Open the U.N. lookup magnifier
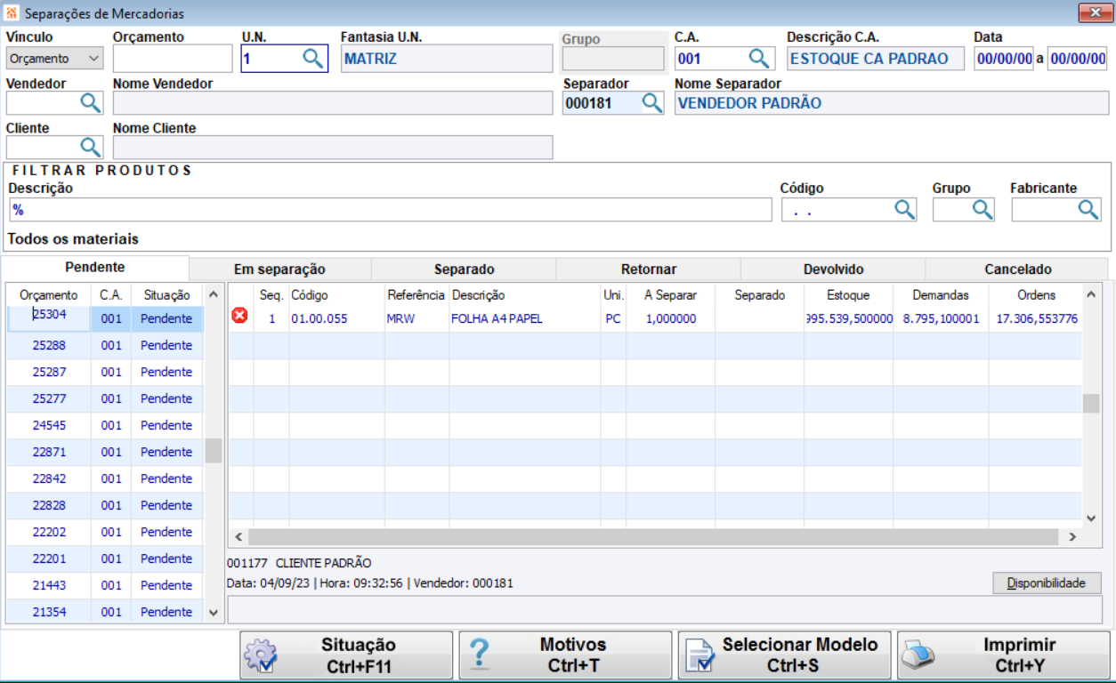 pyautogui.click(x=312, y=59)
